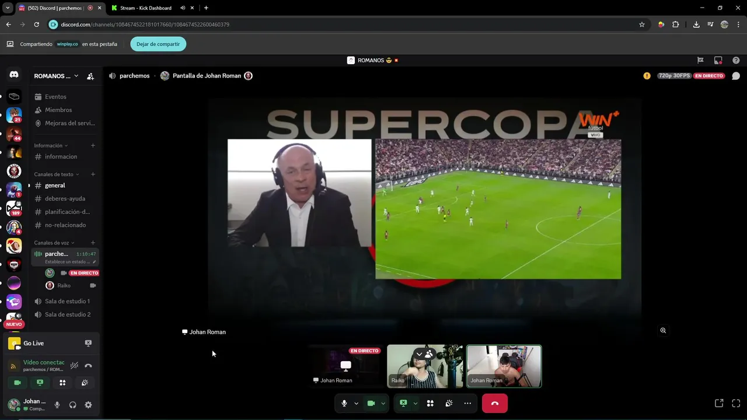Deafen with headphones icon in user panel
This screenshot has width=747, height=420.
[x=73, y=405]
